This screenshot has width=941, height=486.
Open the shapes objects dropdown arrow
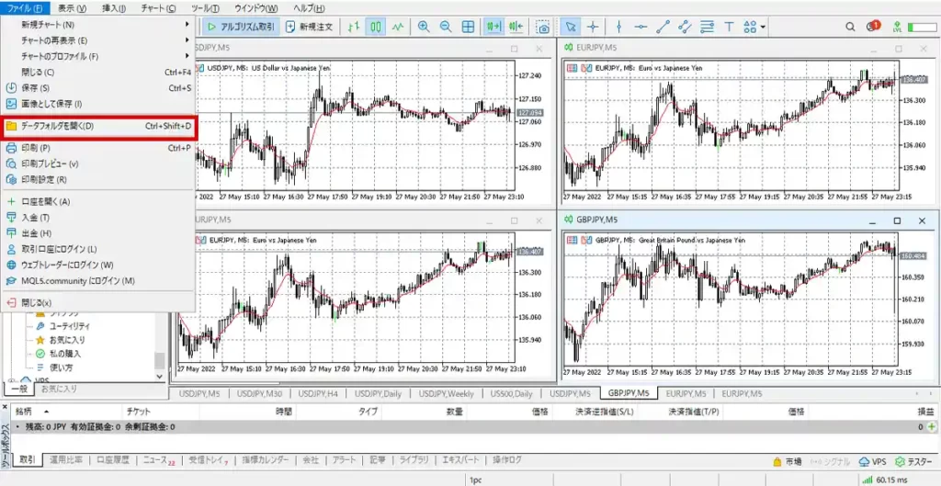[x=764, y=28]
